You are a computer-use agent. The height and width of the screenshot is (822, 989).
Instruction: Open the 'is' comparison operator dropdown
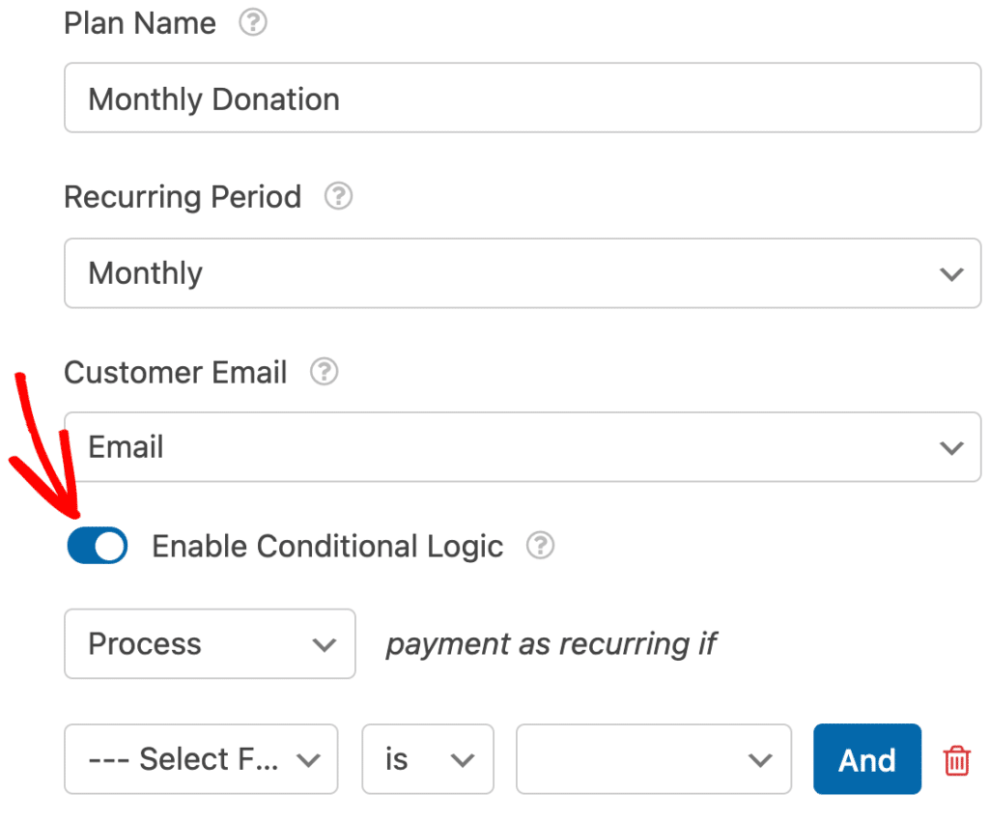(428, 759)
